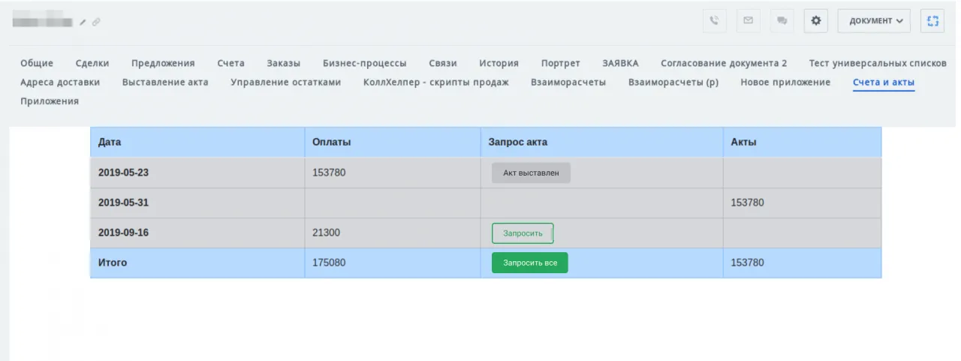Select the Счета и акты tab
Viewport: 961px width, 361px height.
[x=883, y=82]
